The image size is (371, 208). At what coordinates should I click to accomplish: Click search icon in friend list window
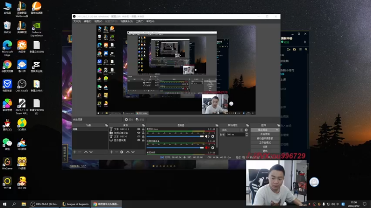pos(306,49)
